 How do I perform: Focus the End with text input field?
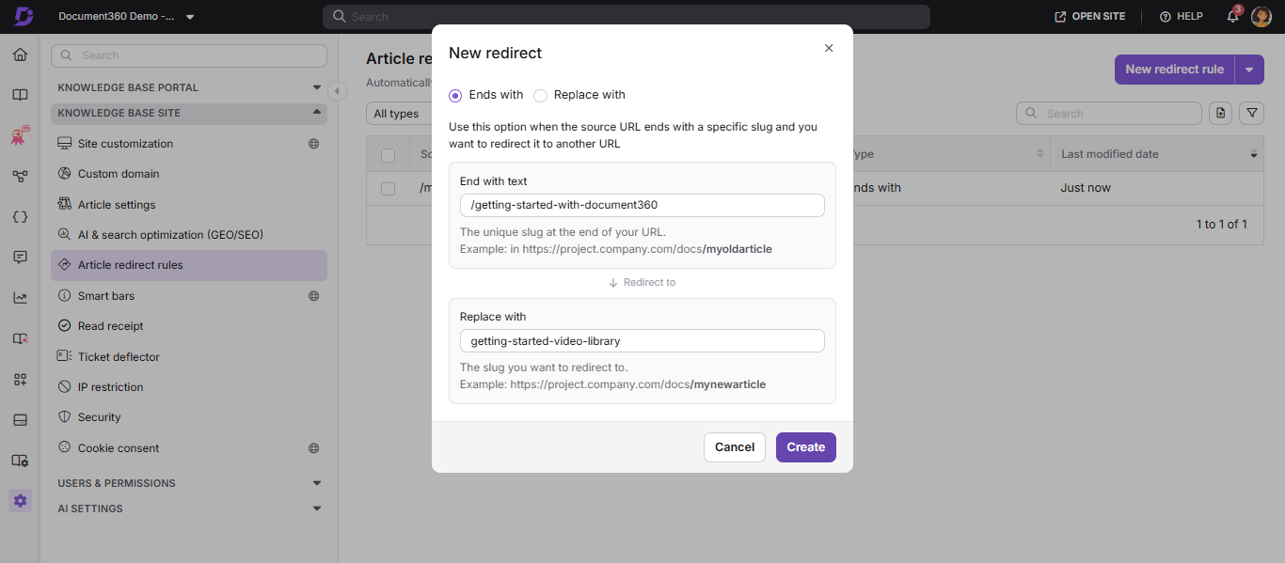[x=642, y=205]
